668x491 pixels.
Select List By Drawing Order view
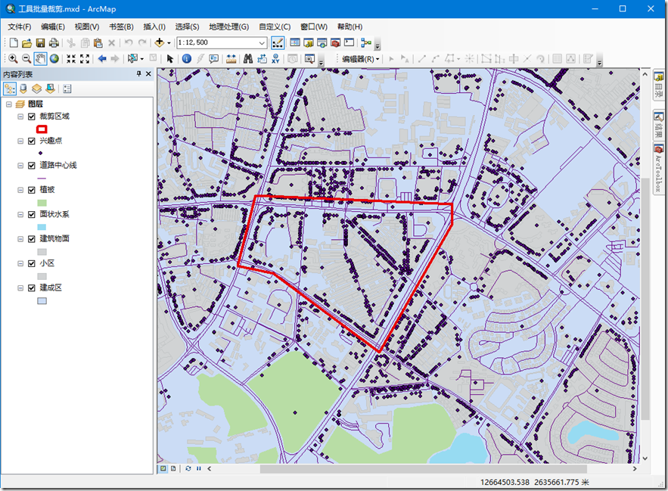pyautogui.click(x=10, y=89)
